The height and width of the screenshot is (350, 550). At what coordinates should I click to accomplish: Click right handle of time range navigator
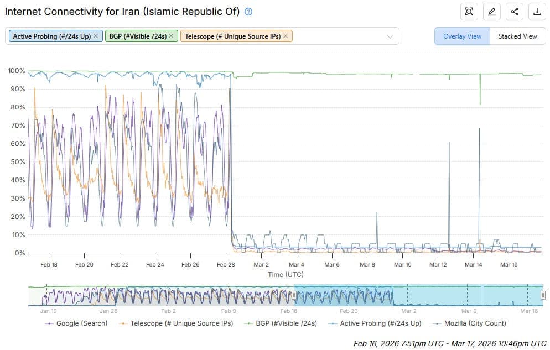click(x=543, y=295)
